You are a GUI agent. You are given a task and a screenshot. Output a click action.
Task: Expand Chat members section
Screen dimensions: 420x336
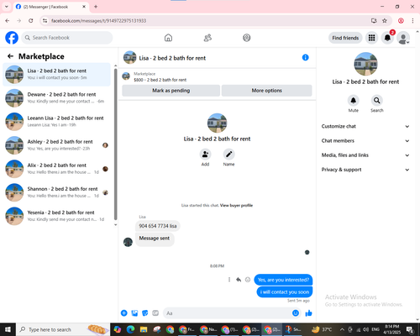coord(365,140)
